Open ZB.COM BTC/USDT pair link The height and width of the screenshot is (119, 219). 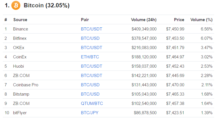[91, 76]
